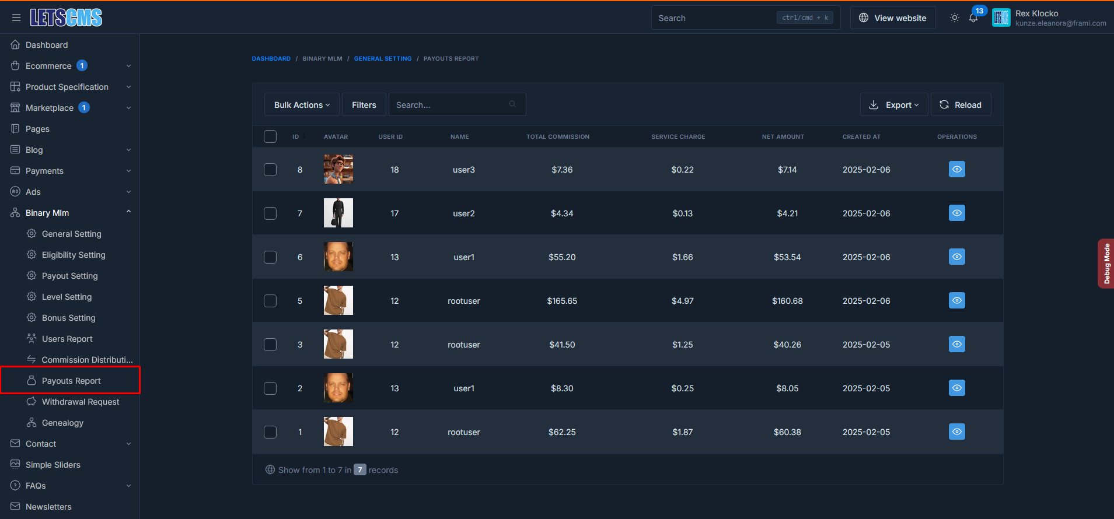This screenshot has height=519, width=1114.
Task: Expand the FAQs menu chevron
Action: pyautogui.click(x=128, y=486)
